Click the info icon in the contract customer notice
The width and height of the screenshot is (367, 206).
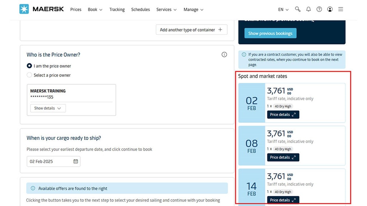(243, 54)
